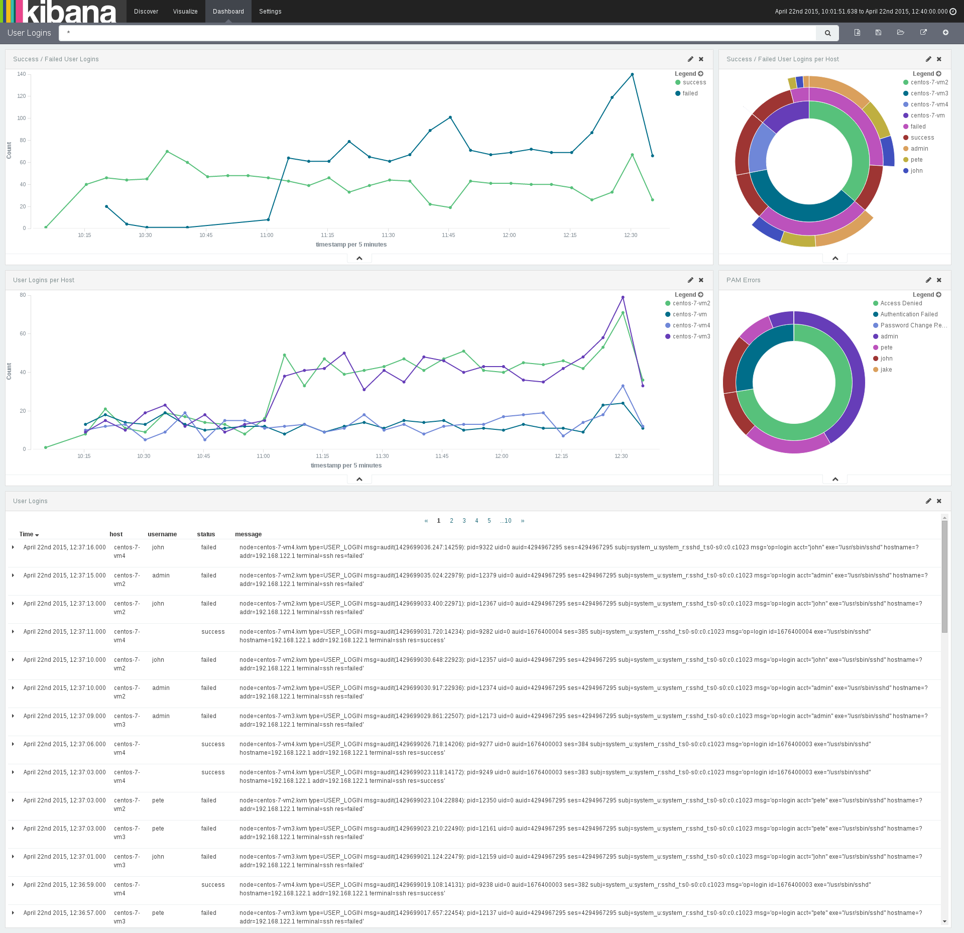The image size is (964, 933).
Task: Open the time picker clock icon
Action: tap(953, 12)
